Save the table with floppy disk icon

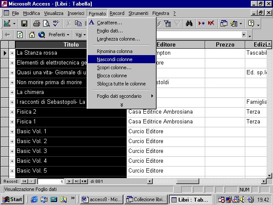pos(24,23)
